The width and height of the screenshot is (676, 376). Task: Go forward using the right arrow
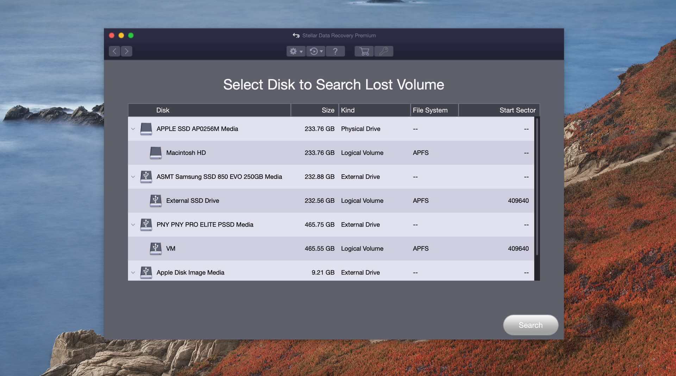127,51
